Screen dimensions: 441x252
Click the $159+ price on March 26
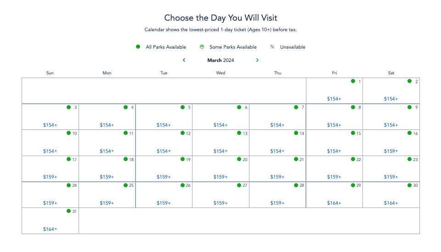[x=164, y=203]
